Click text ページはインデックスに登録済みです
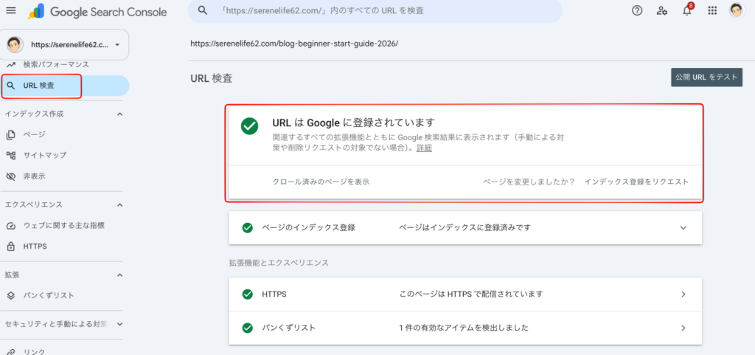 [465, 228]
